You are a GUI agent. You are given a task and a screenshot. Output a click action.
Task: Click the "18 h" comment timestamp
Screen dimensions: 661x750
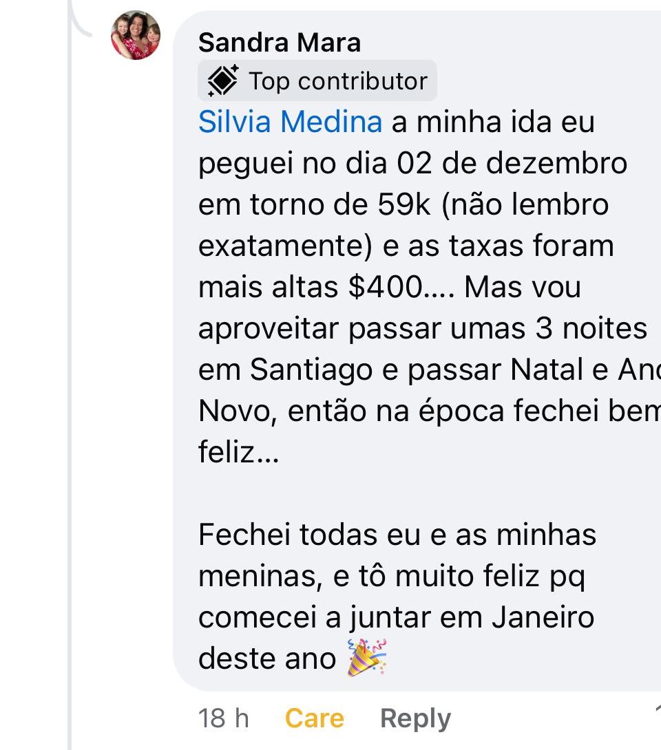(223, 718)
